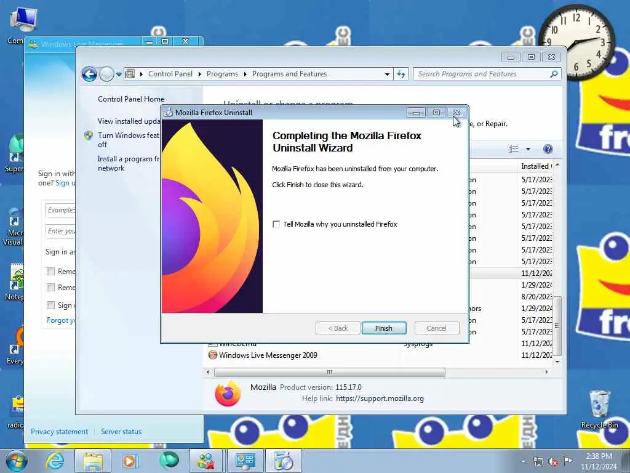Click the Control Panel back arrow
The image size is (630, 473).
tap(89, 74)
